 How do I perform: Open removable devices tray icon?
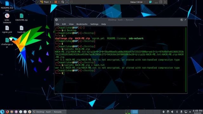point(181,112)
